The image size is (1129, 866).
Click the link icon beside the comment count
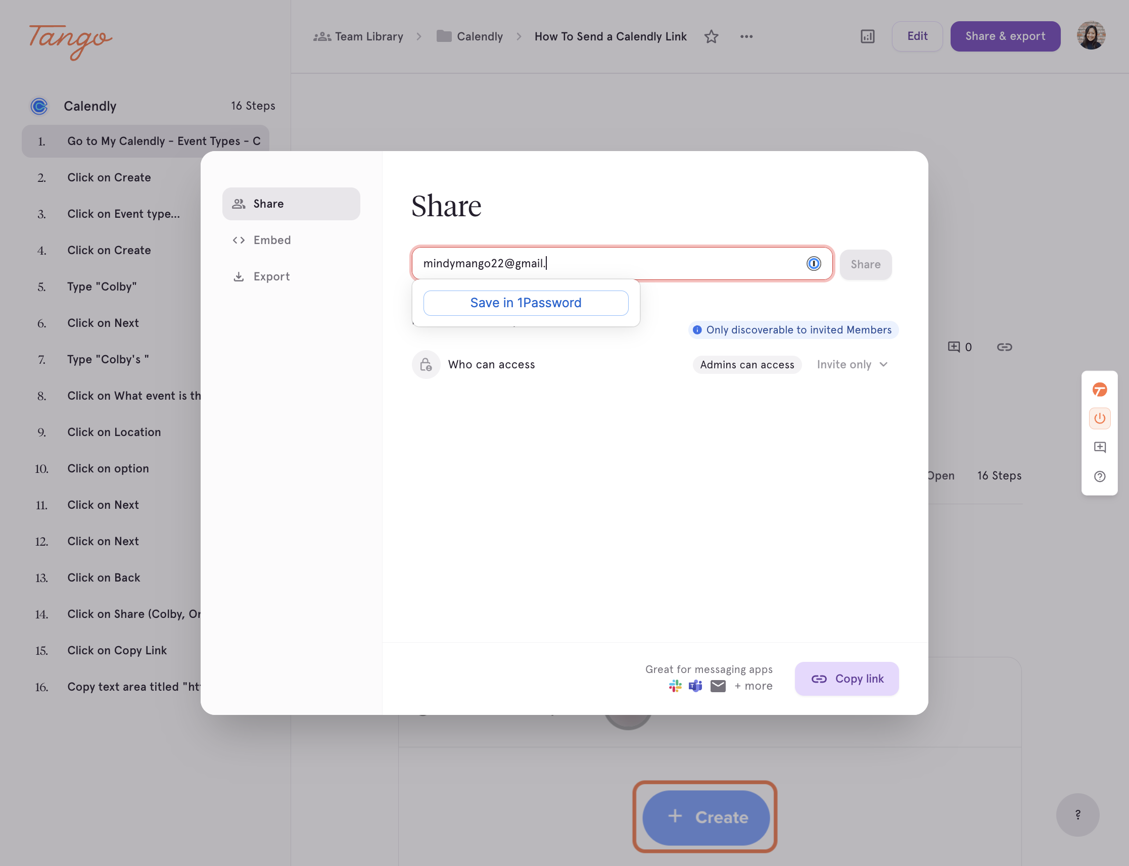tap(1004, 347)
